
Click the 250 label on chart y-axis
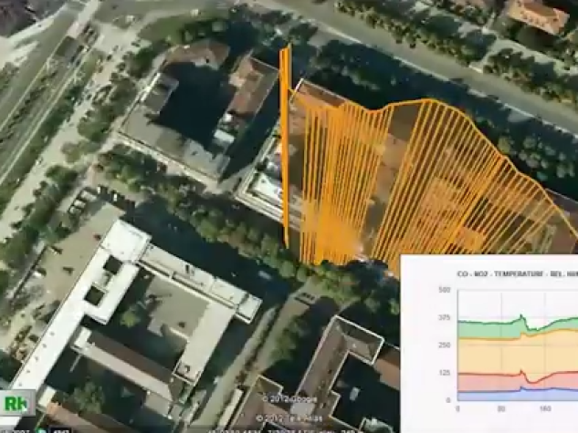tap(444, 345)
